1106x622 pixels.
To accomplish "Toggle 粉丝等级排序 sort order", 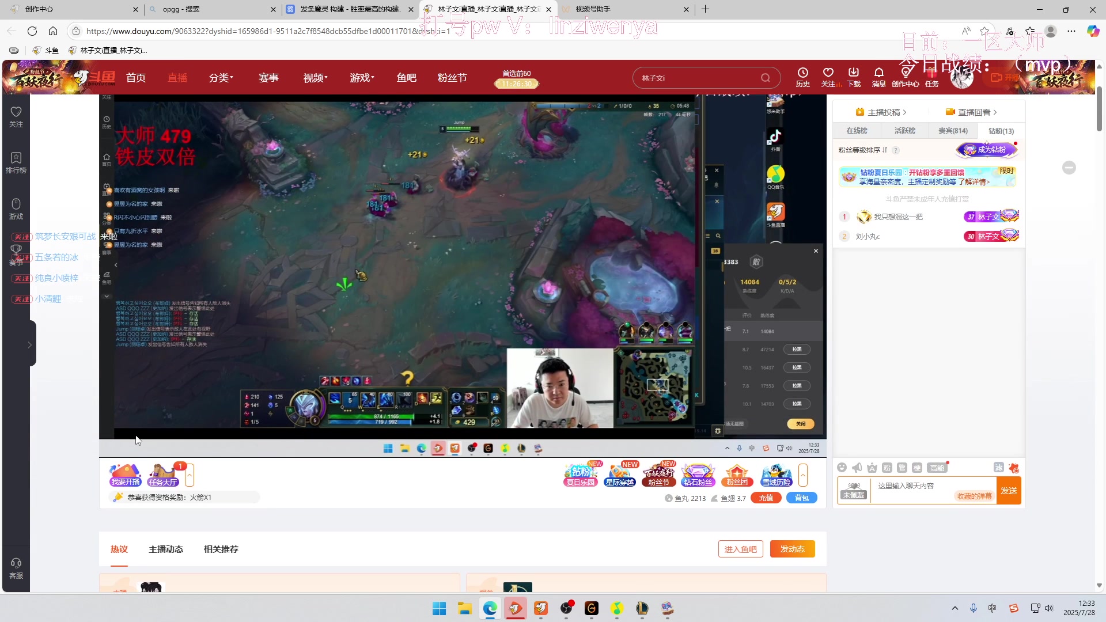I will click(863, 150).
